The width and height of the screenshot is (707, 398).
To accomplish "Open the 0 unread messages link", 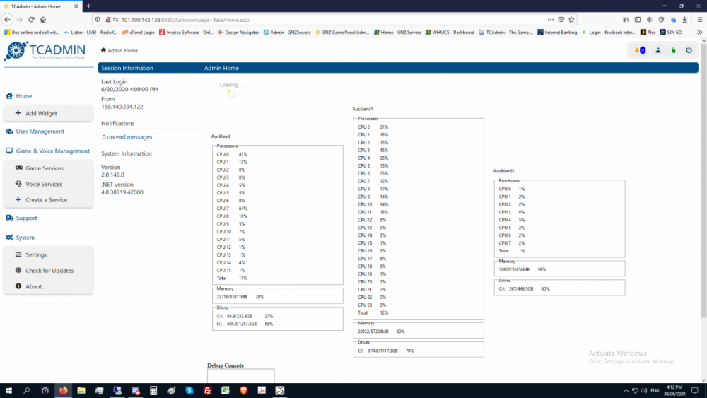I will 127,137.
